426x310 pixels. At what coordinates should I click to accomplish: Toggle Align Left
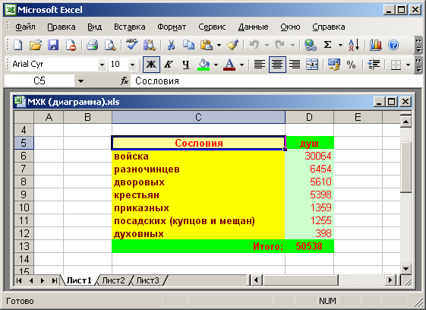260,65
